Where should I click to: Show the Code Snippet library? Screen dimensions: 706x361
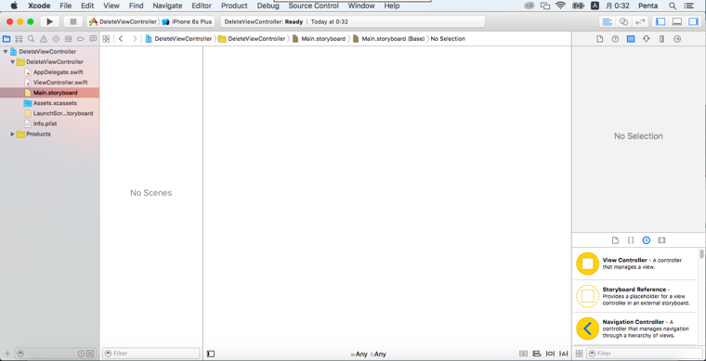click(x=631, y=240)
